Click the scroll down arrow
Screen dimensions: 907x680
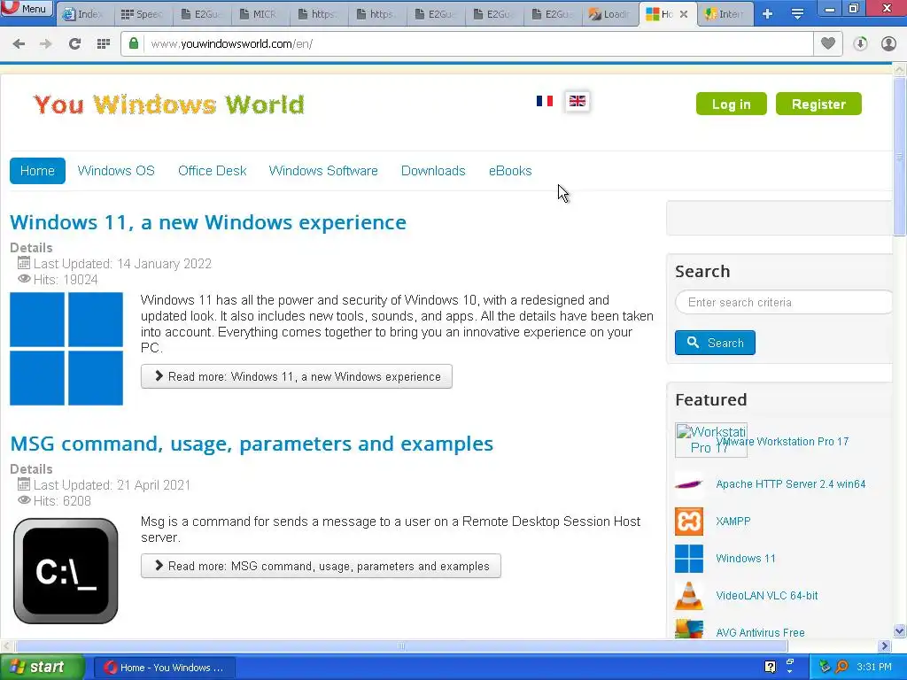tap(900, 630)
